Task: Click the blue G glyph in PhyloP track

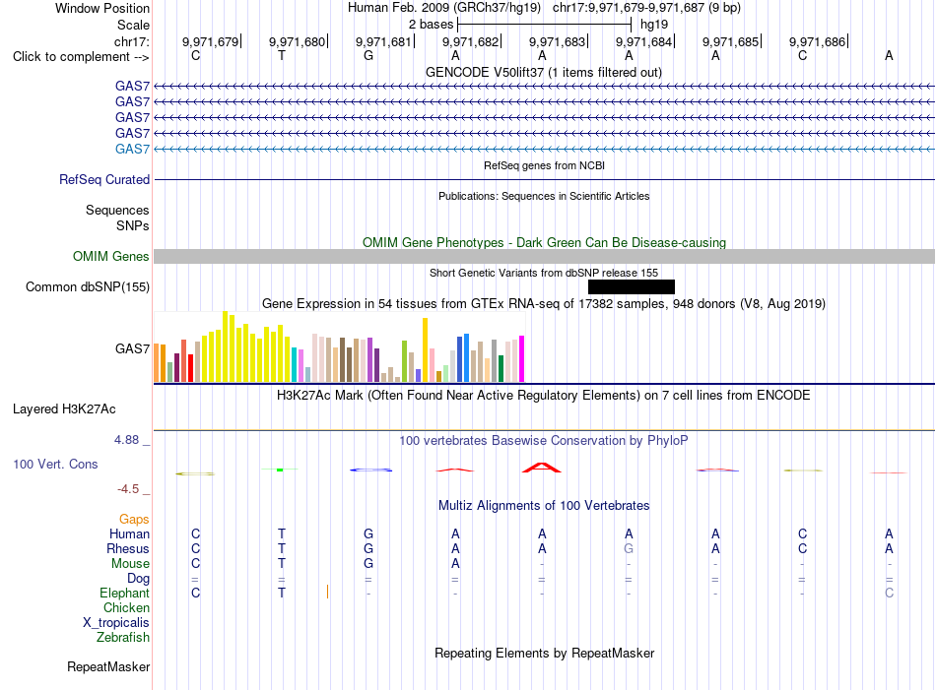Action: 370,470
